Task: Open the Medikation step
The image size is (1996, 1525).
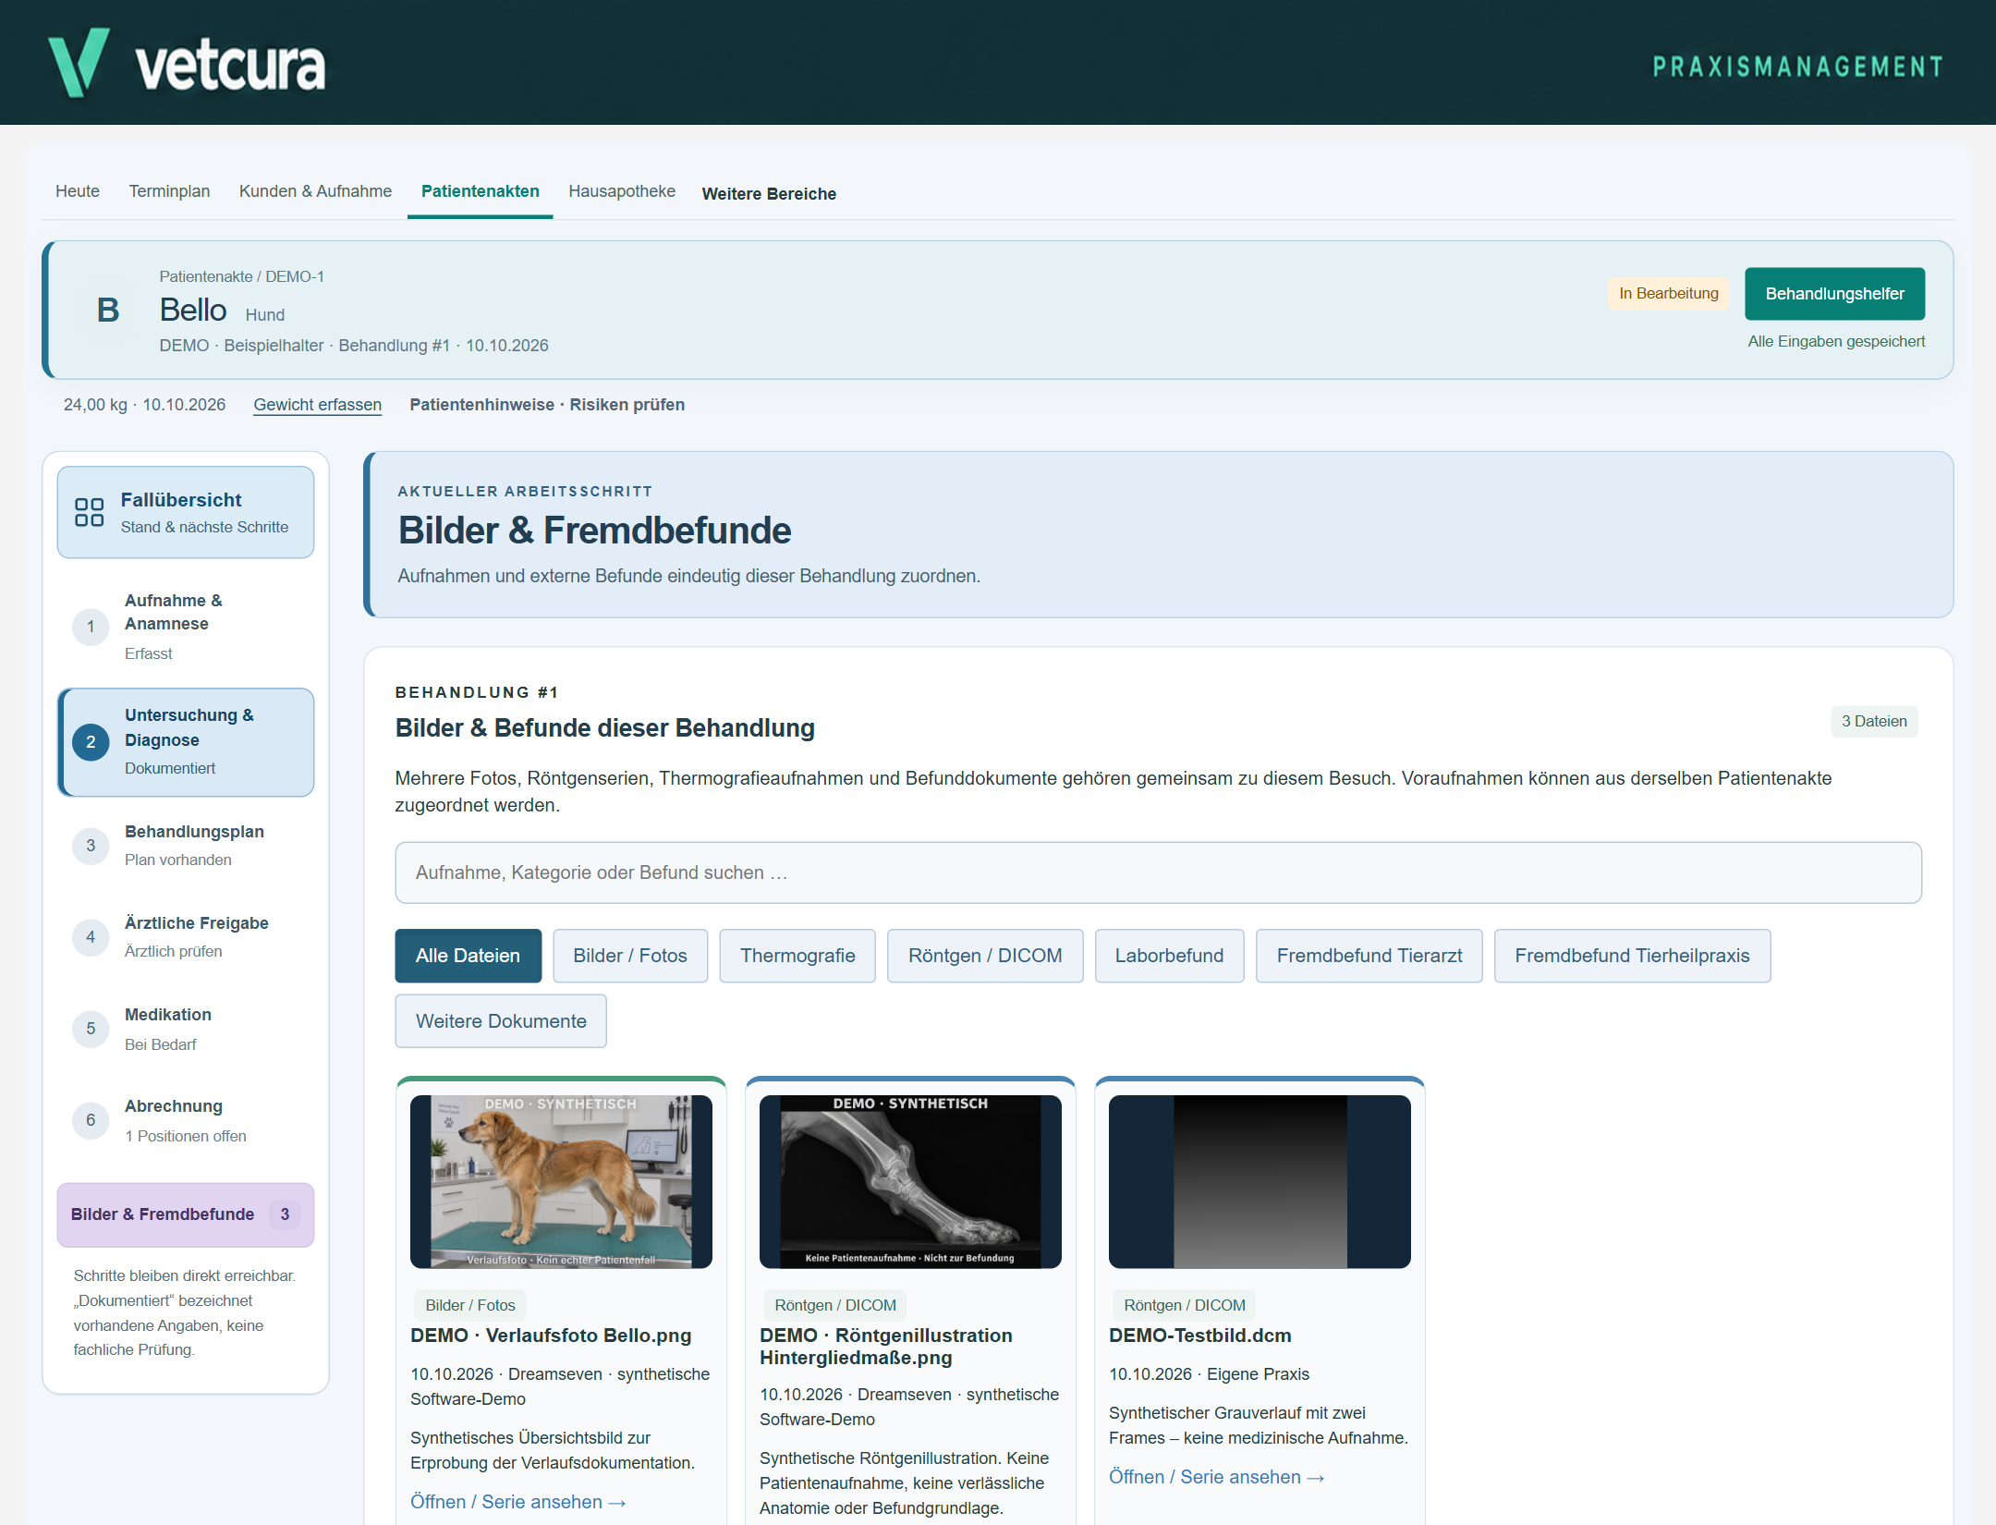Action: pos(186,1028)
